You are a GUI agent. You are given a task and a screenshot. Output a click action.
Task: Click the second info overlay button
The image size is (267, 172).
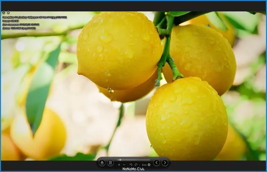click(x=8, y=13)
